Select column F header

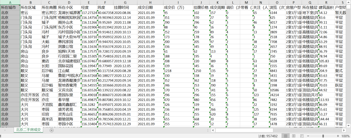coord(105,3)
